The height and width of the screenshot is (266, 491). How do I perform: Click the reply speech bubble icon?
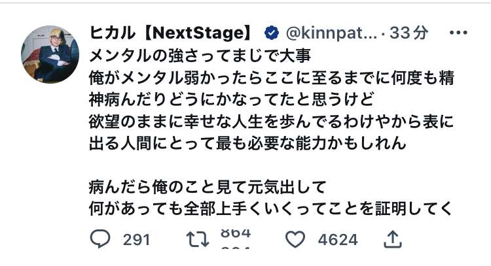[99, 240]
